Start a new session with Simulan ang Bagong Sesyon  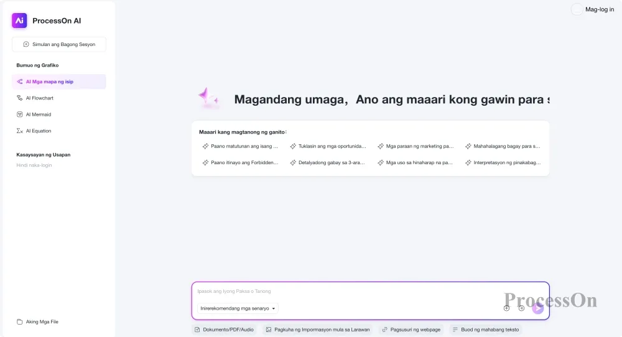coord(59,44)
